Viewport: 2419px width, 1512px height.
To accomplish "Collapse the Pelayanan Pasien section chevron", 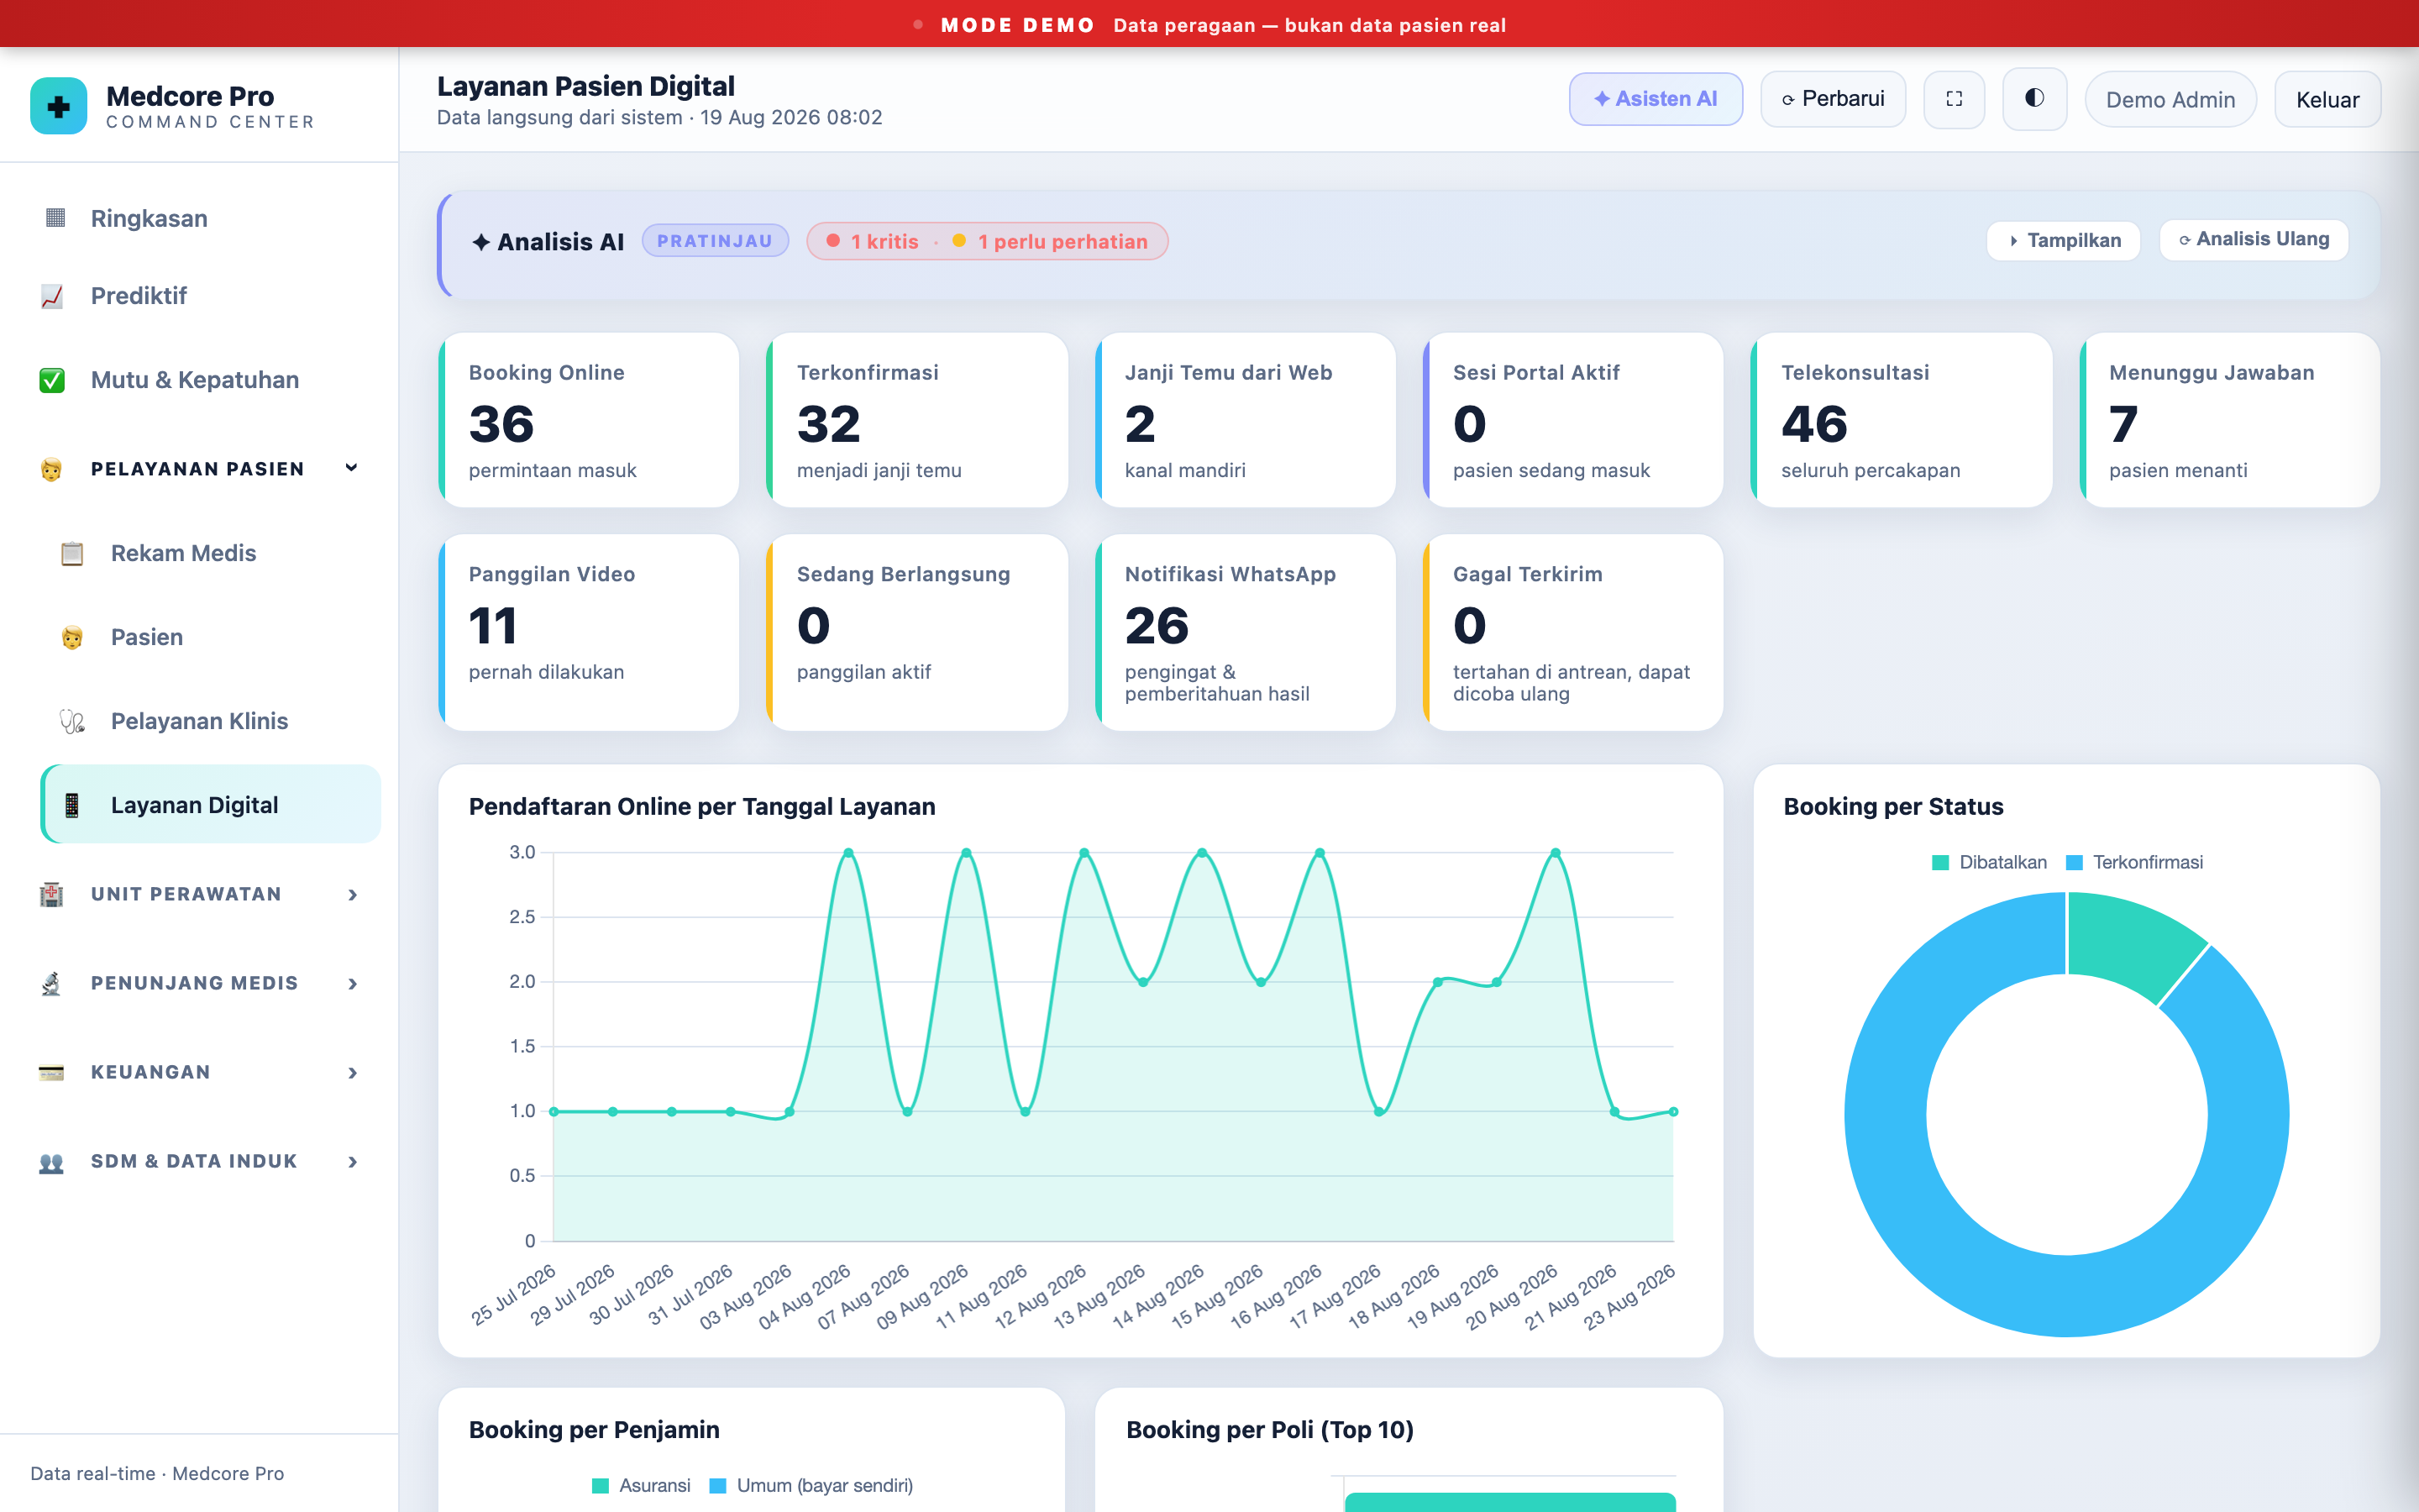I will click(352, 468).
